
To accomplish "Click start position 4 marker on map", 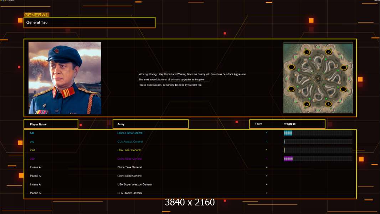I will pos(329,52).
